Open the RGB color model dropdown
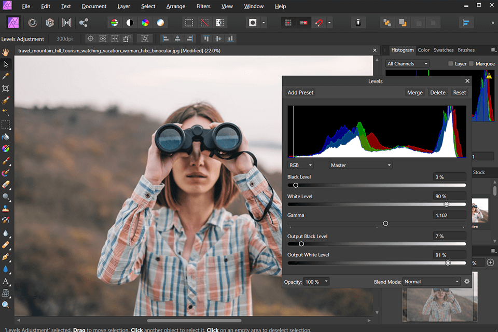 pos(300,165)
